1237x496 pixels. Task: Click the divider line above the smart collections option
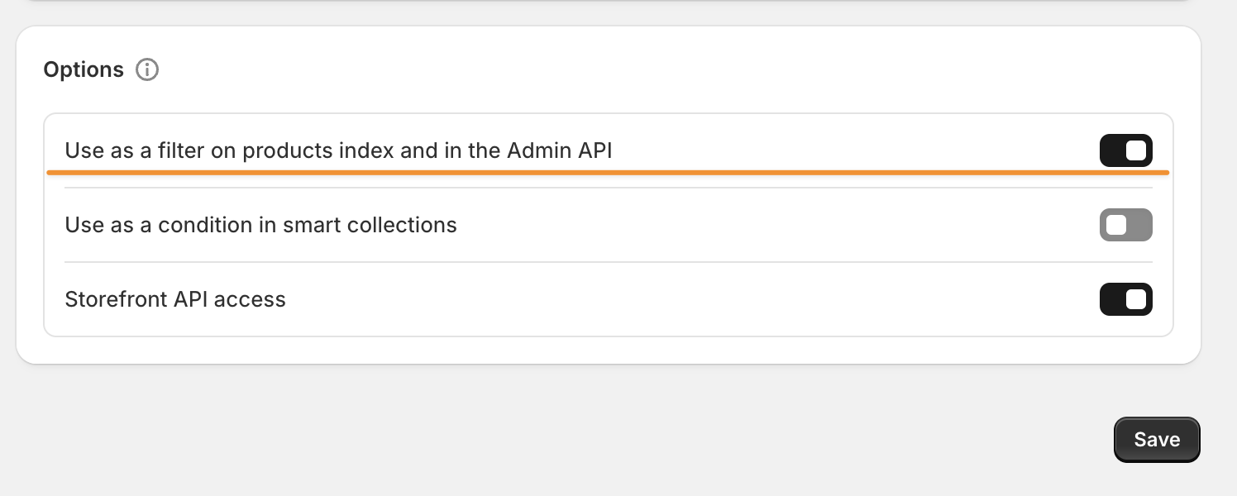[608, 188]
